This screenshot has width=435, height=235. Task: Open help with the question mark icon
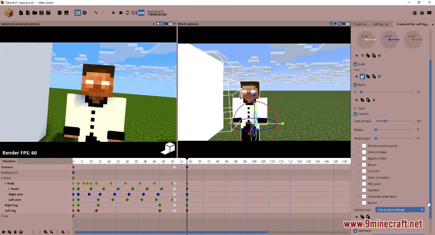pyautogui.click(x=422, y=13)
